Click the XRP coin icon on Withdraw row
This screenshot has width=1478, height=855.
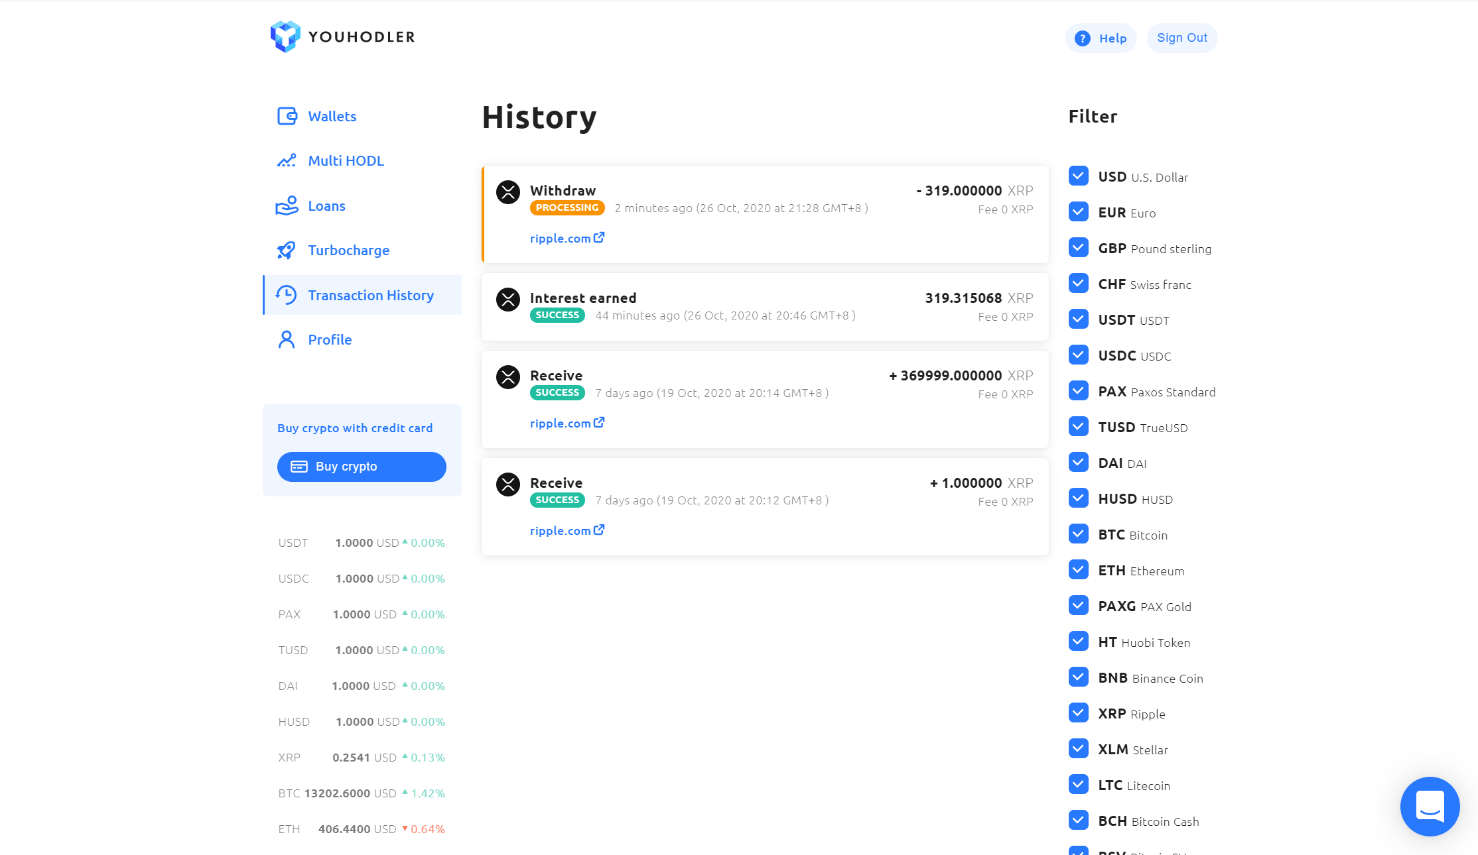508,192
